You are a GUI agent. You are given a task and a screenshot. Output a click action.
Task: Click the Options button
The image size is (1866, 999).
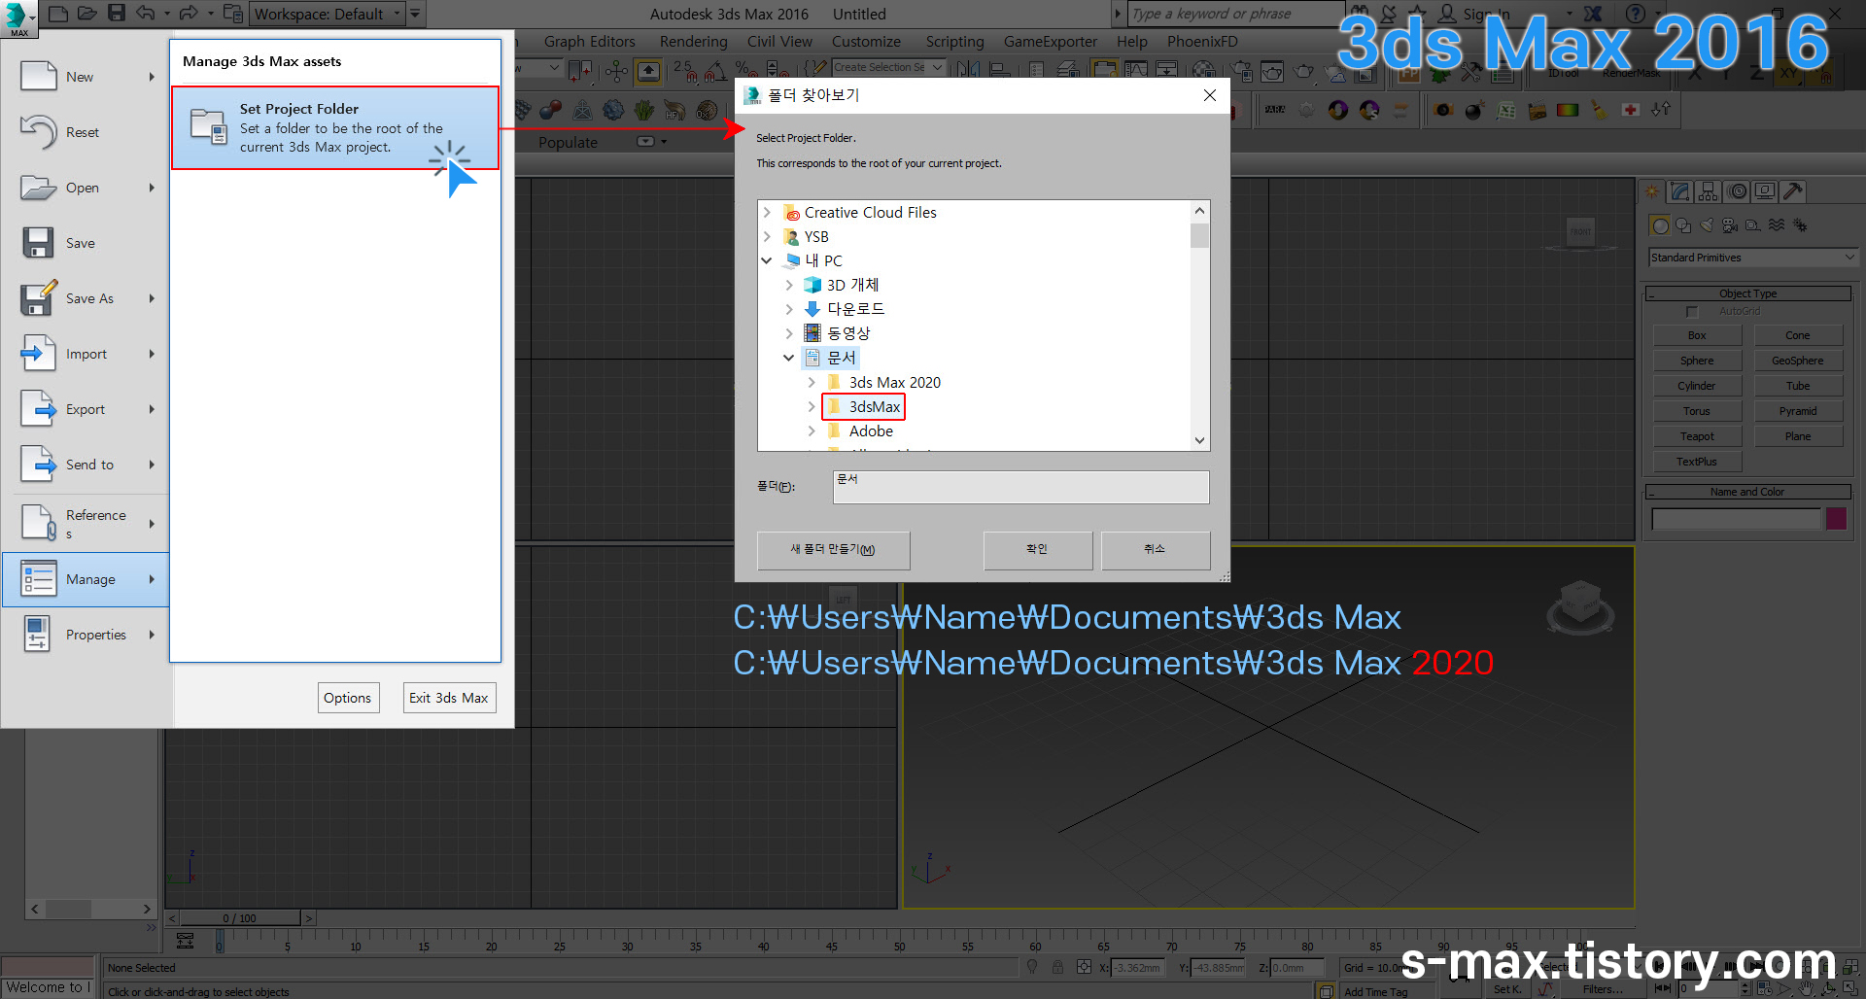coord(348,698)
